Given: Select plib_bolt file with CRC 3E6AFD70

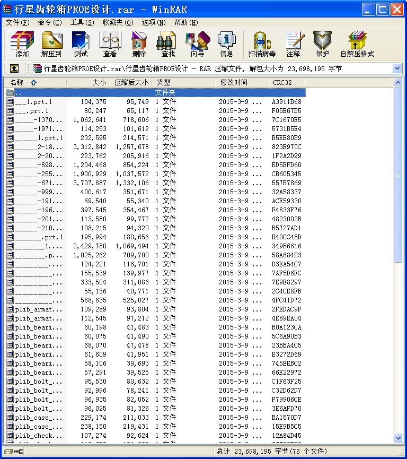Looking at the screenshot, I should (x=156, y=409).
